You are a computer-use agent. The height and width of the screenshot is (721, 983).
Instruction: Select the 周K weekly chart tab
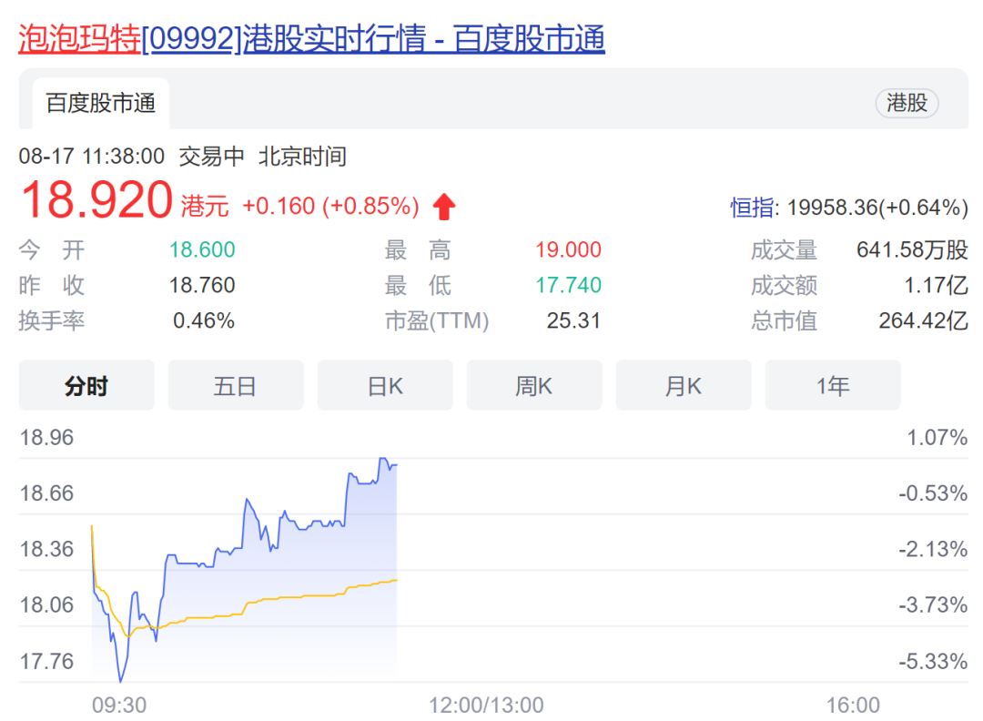coord(534,386)
